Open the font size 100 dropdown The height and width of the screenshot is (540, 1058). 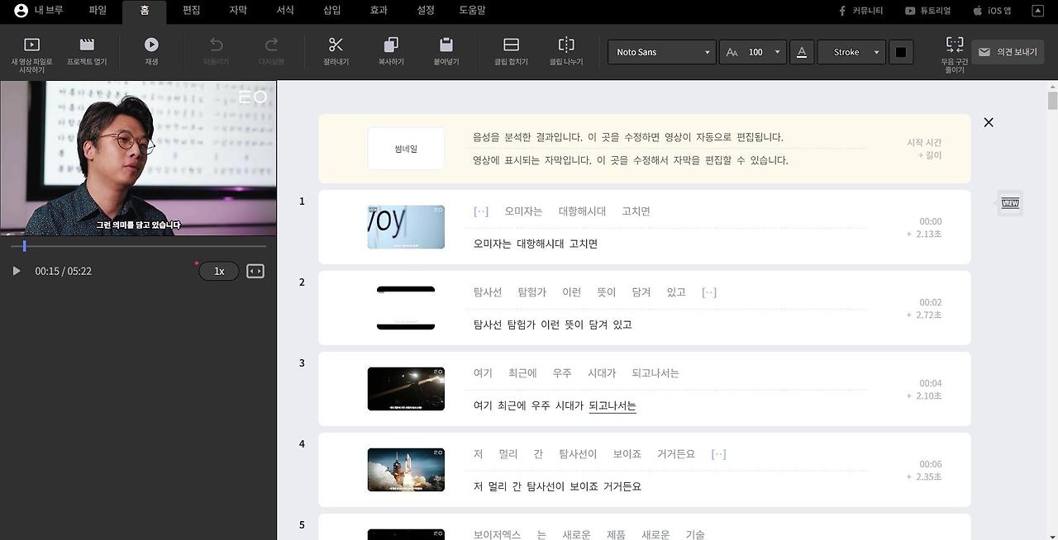(752, 52)
